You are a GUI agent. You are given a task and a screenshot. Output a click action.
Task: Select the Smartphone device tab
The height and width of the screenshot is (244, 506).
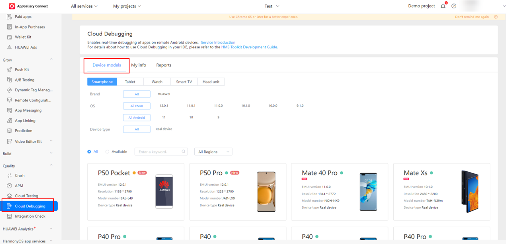point(102,82)
